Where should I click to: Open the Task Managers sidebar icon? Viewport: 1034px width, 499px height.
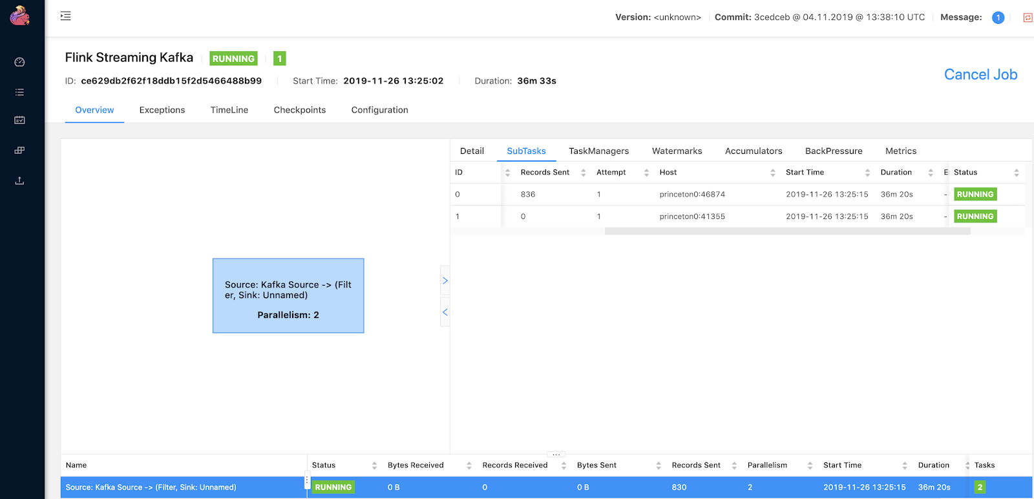pyautogui.click(x=19, y=120)
